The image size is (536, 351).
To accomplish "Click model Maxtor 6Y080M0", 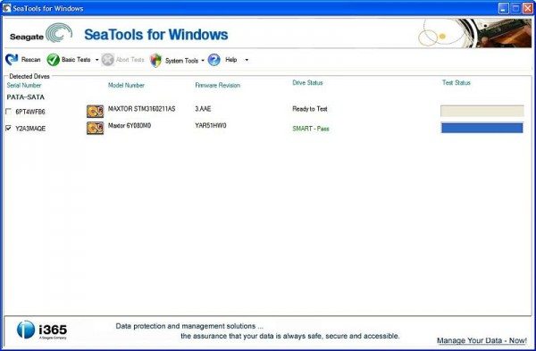I will point(130,125).
